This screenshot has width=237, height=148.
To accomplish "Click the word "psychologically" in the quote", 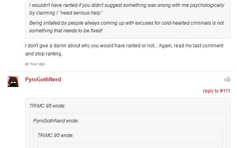I will point(207,5).
